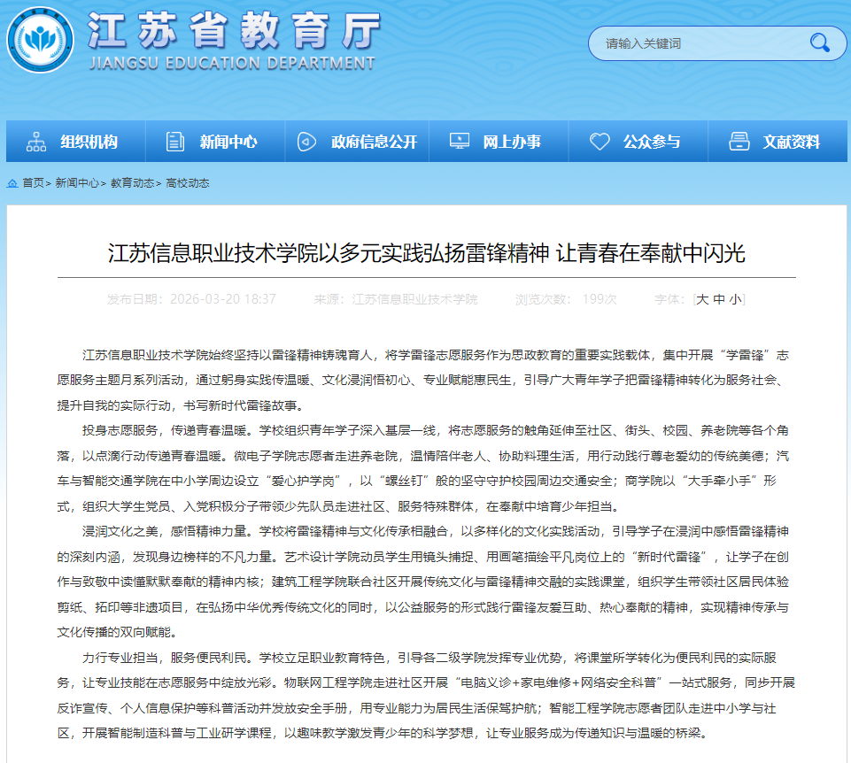Viewport: 851px width, 763px height.
Task: Click the monitor icon beside 网上办事
Action: pos(460,142)
